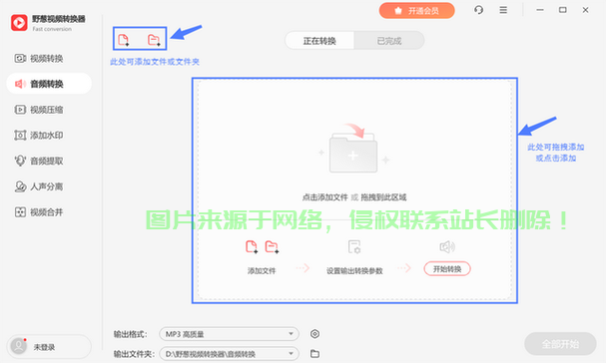The image size is (606, 363).
Task: Click add folder icon above 添加文件 label
Action: pyautogui.click(x=272, y=246)
